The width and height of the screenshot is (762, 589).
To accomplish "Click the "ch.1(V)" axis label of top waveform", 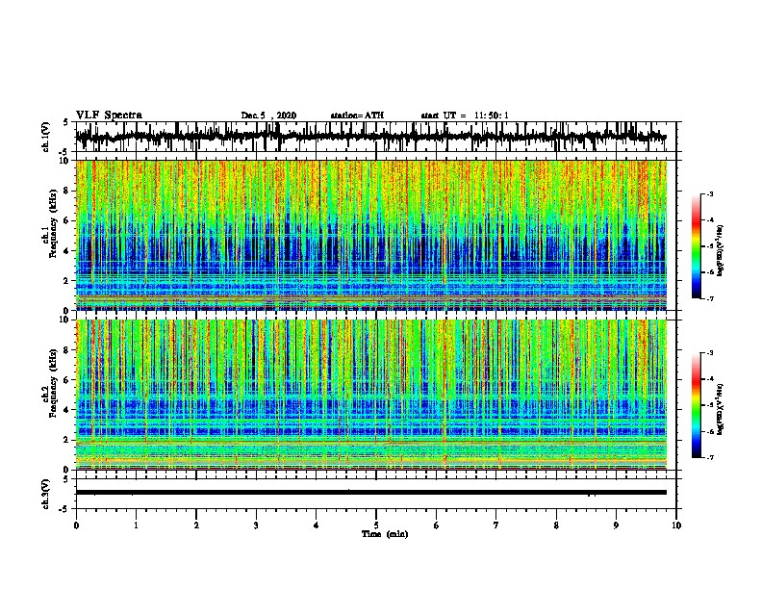I will [x=46, y=137].
